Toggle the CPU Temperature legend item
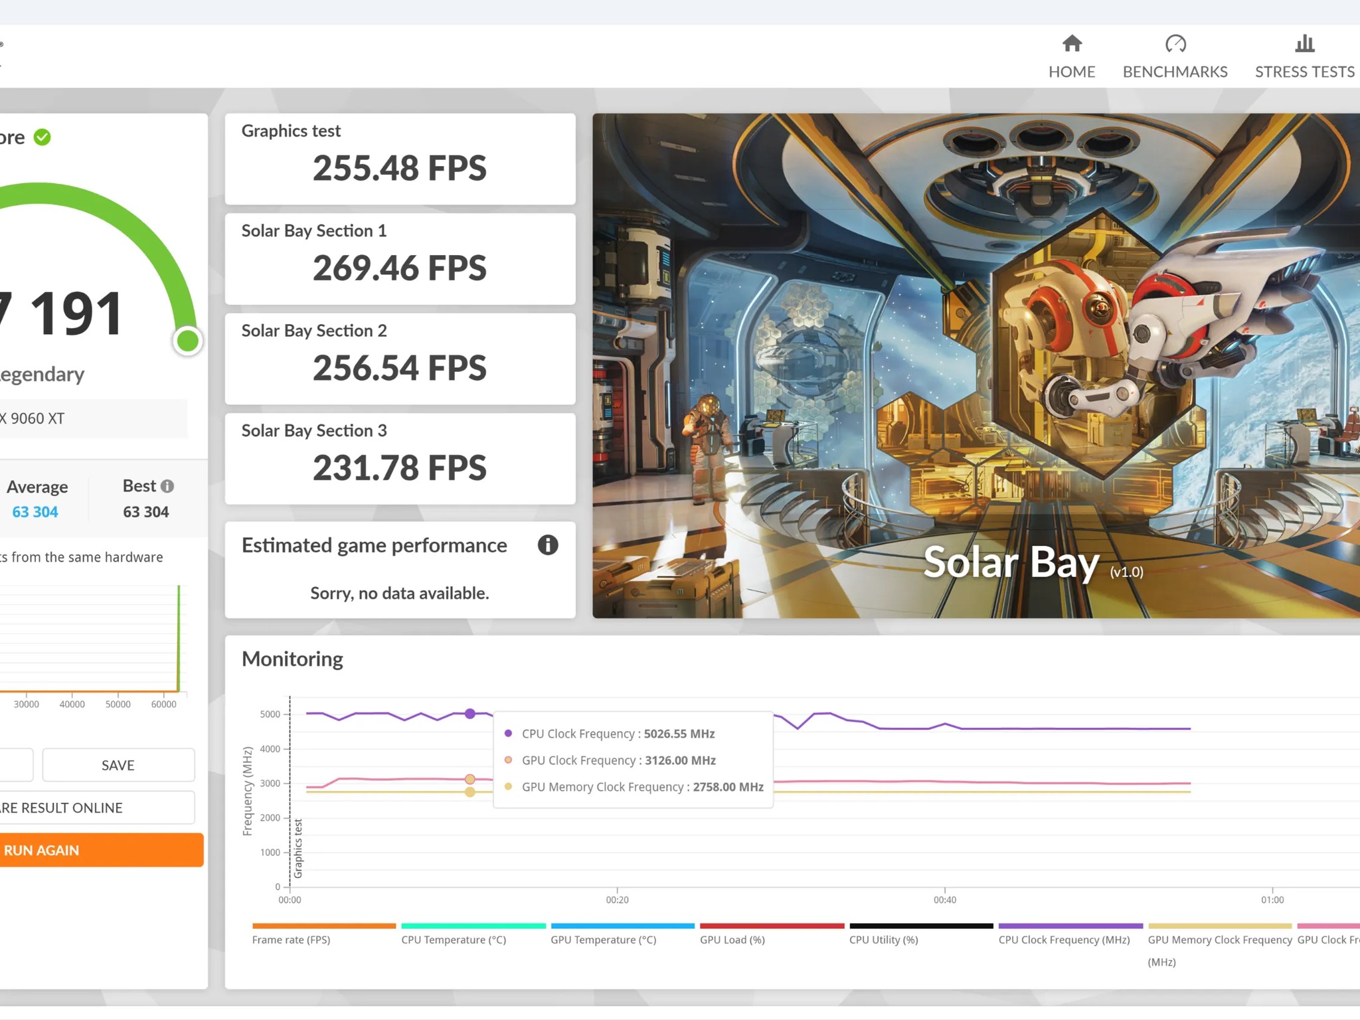 click(454, 939)
